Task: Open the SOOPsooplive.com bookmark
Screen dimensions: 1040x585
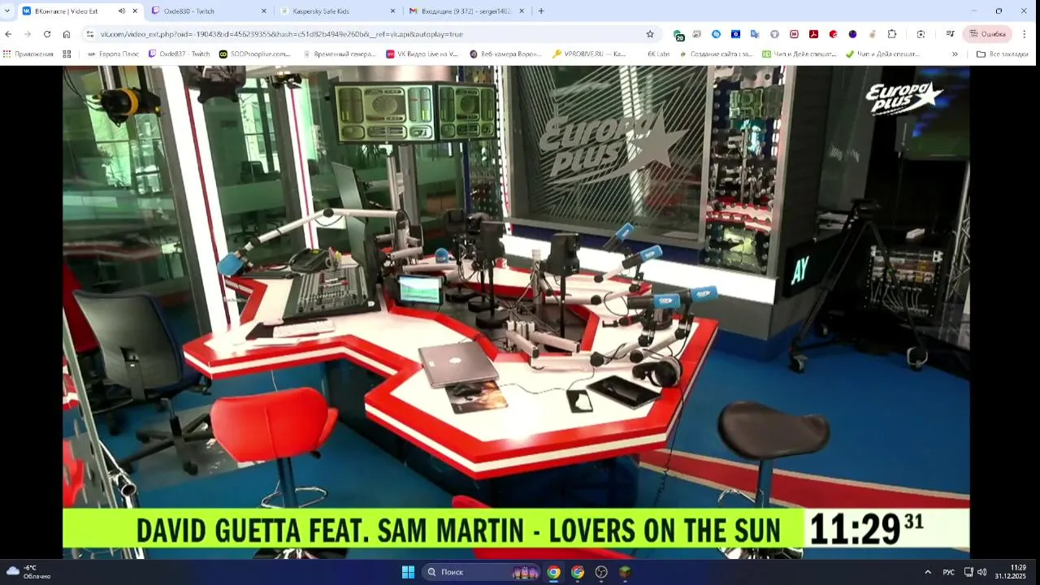Action: [x=255, y=54]
